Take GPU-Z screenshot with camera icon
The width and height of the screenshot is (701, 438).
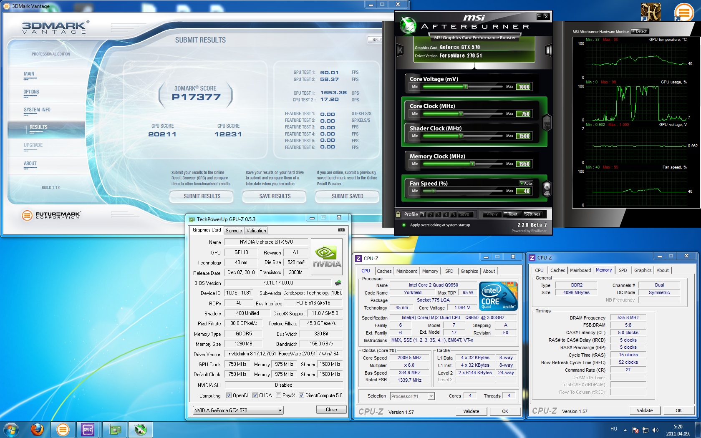click(341, 229)
